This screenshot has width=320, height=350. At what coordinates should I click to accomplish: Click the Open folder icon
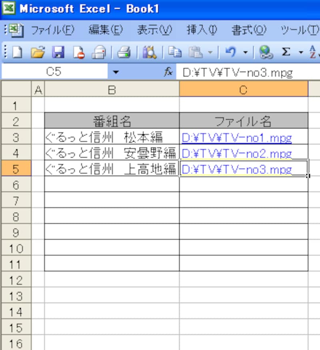(x=38, y=52)
